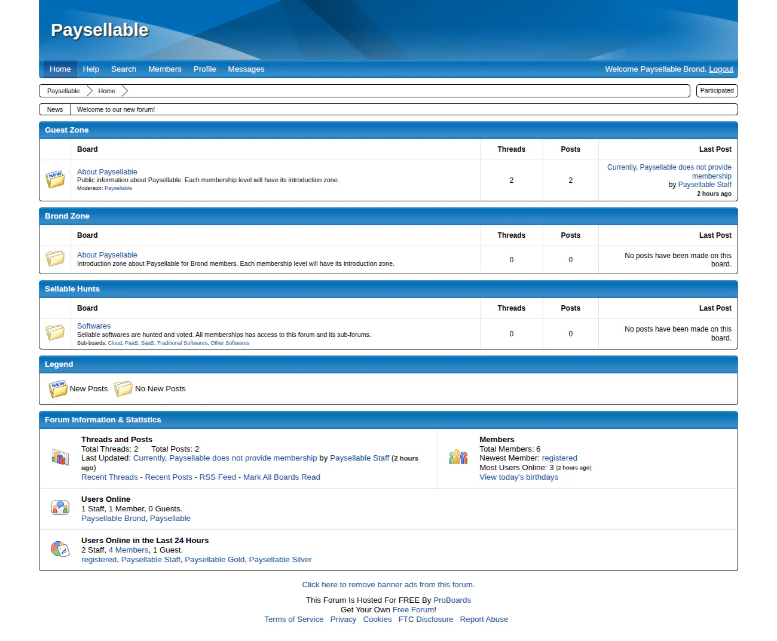Open the Paysellable moderator profile link

pyautogui.click(x=118, y=188)
